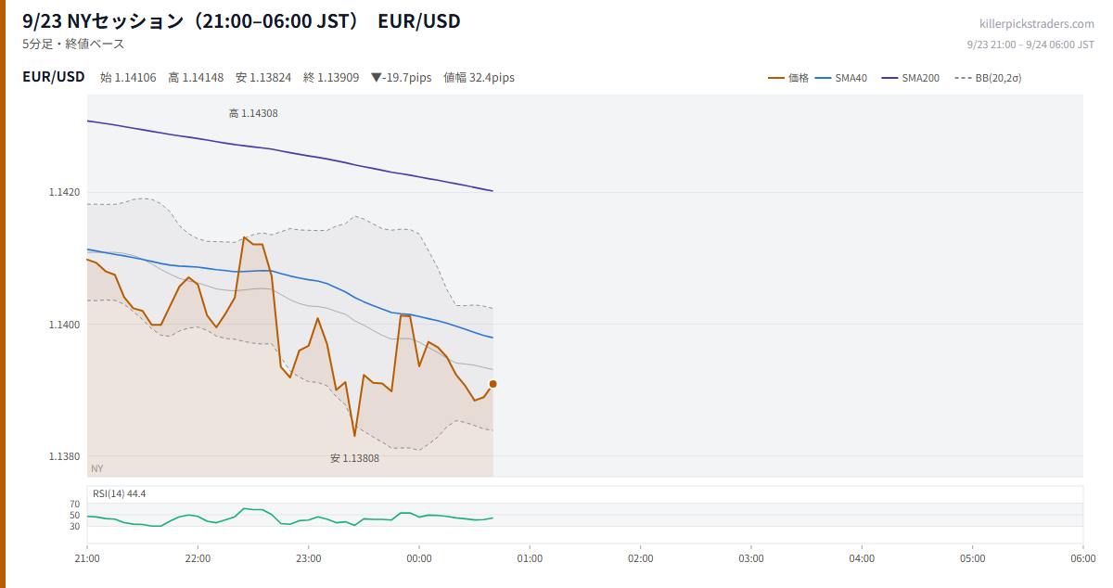Viewport: 1113px width, 588px height.
Task: Click the 安 1.13808 chart annotation
Action: pos(354,458)
